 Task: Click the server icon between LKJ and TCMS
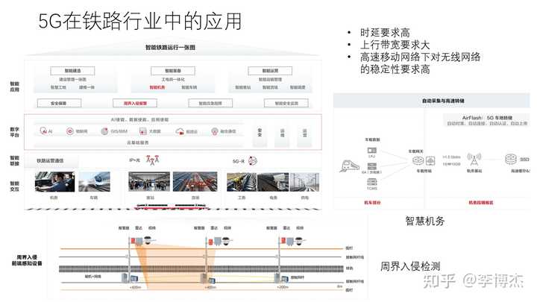click(372, 166)
